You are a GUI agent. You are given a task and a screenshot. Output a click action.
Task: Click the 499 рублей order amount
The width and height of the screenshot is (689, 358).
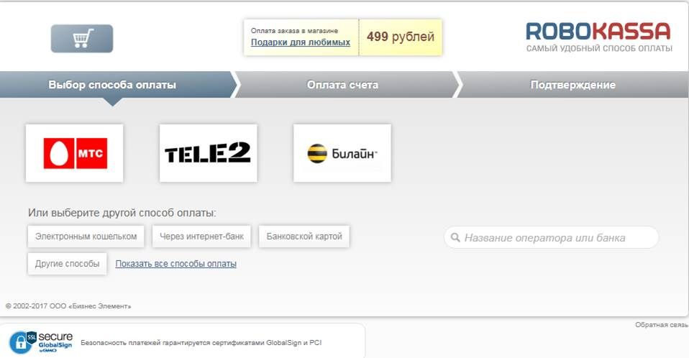click(401, 37)
